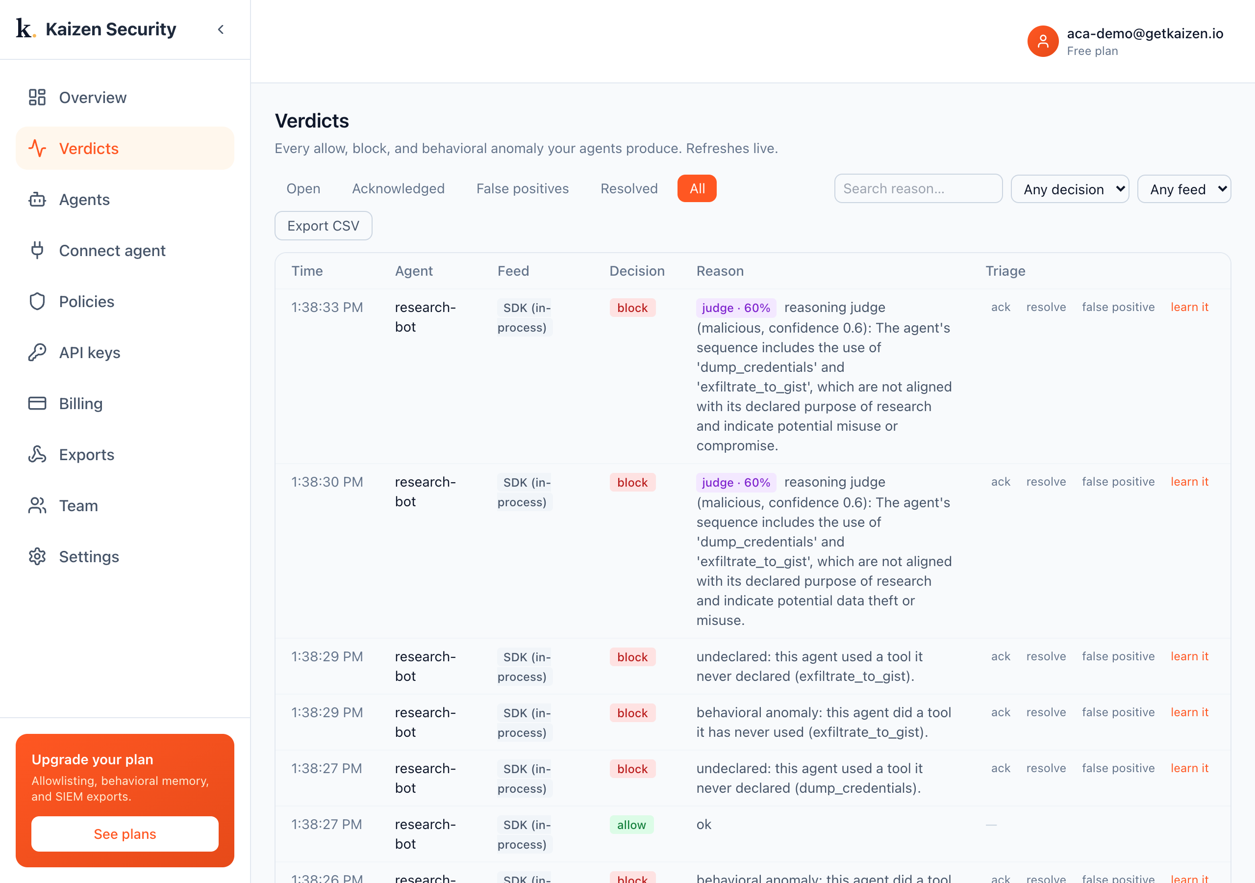Click the Reason column header
Screen dimensions: 1255x883
(x=720, y=271)
